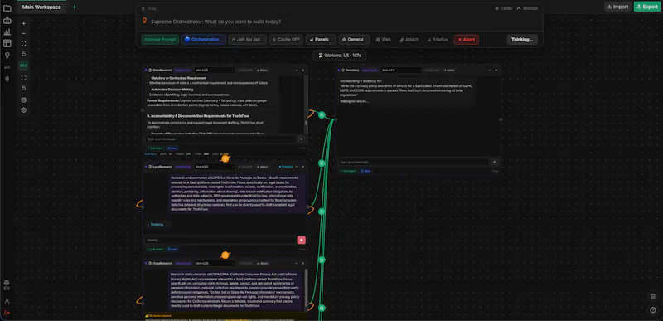Fit view using upper frame icon
This screenshot has width=663, height=321.
(x=24, y=44)
